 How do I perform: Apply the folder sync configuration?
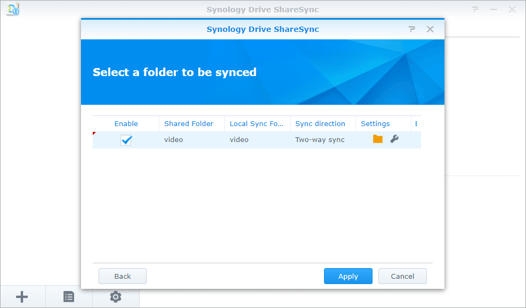click(x=348, y=276)
